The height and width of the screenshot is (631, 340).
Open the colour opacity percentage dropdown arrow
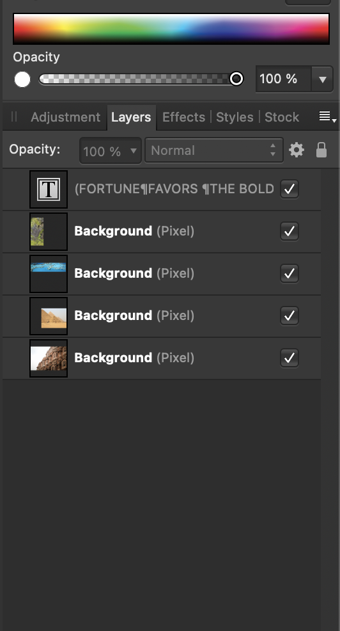(322, 79)
